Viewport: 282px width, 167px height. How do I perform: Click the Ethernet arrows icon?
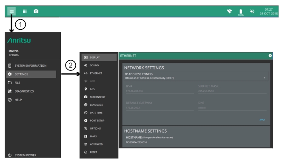[x=86, y=73]
